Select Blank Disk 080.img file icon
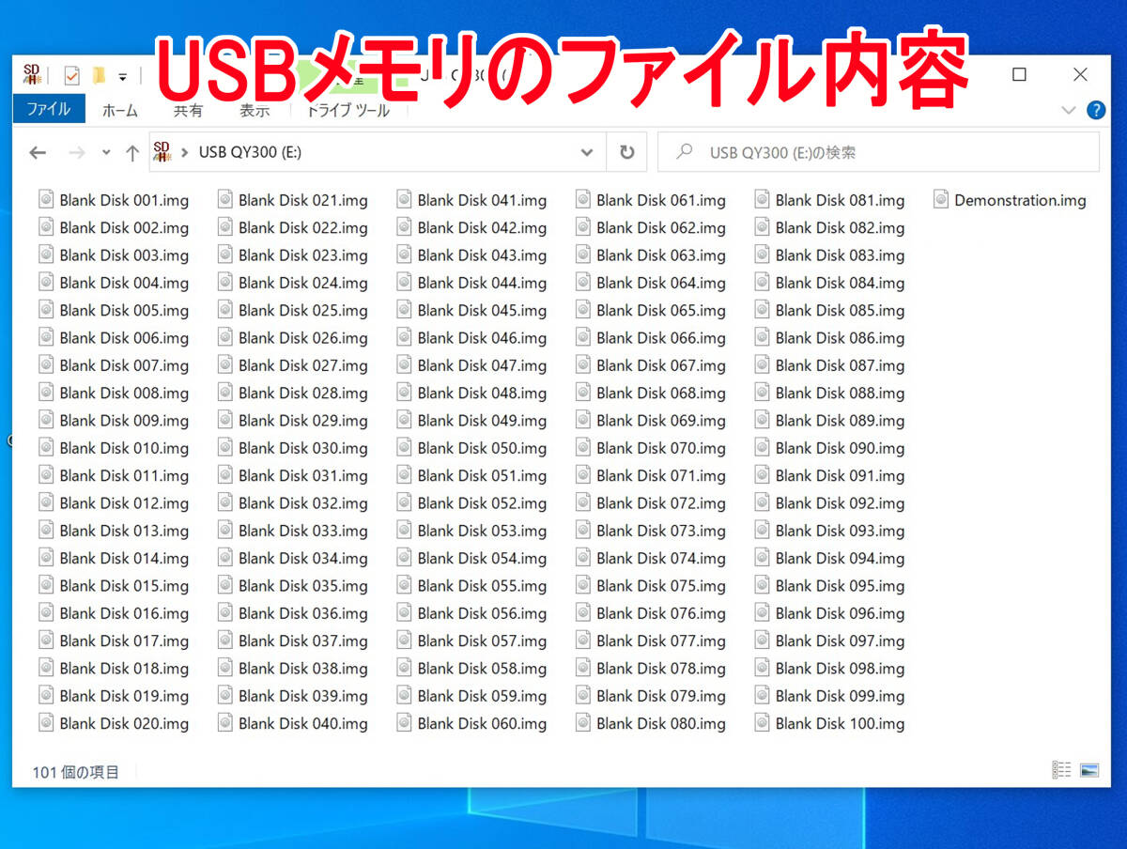Image resolution: width=1127 pixels, height=849 pixels. 583,722
